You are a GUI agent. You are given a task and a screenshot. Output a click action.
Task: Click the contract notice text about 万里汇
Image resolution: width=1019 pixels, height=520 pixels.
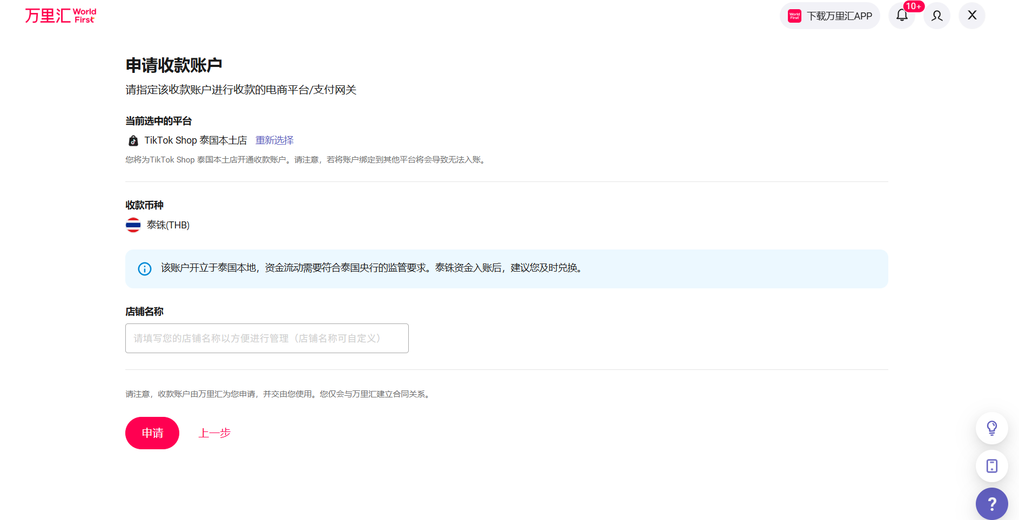point(279,394)
